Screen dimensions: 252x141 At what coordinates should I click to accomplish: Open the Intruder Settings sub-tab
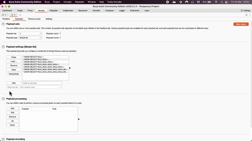(49, 19)
